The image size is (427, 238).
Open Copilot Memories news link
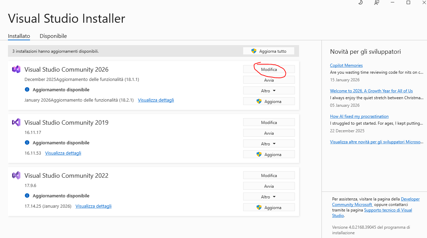(x=346, y=65)
